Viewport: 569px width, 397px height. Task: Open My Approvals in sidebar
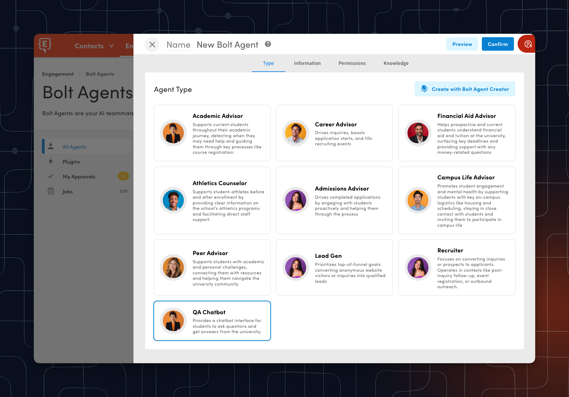click(86, 176)
